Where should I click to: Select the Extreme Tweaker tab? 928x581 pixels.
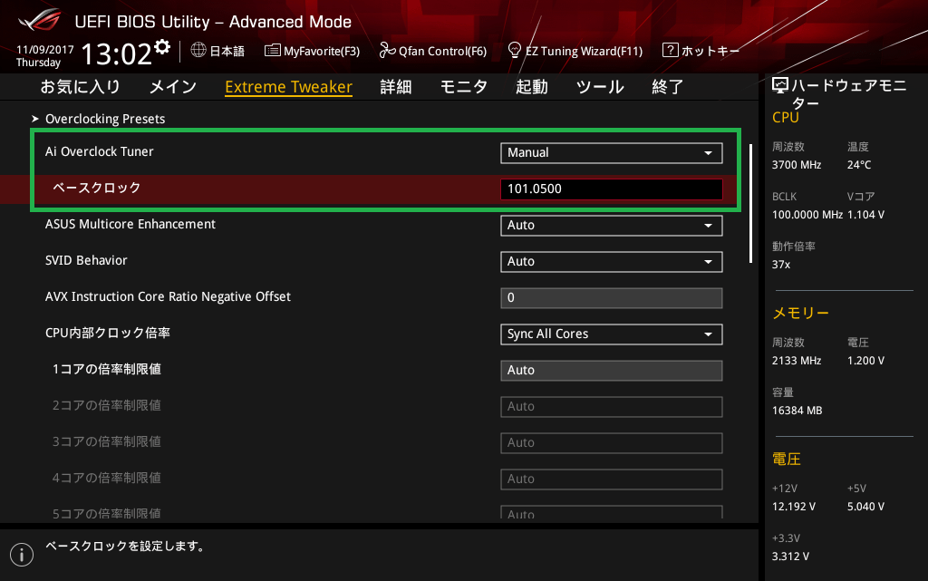click(x=289, y=87)
